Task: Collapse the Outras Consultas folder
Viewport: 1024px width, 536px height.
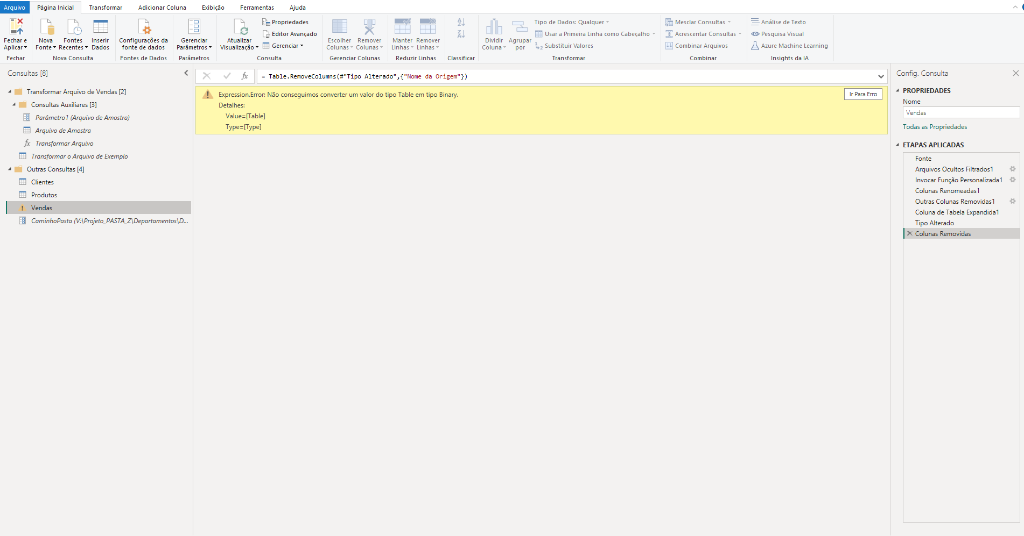Action: coord(10,169)
